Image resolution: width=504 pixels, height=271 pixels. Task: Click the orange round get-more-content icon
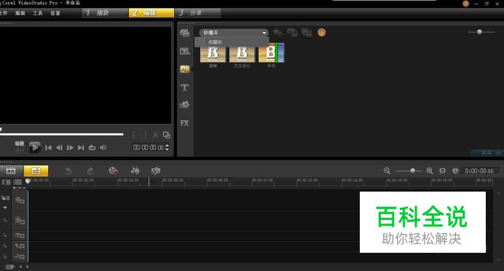click(321, 32)
